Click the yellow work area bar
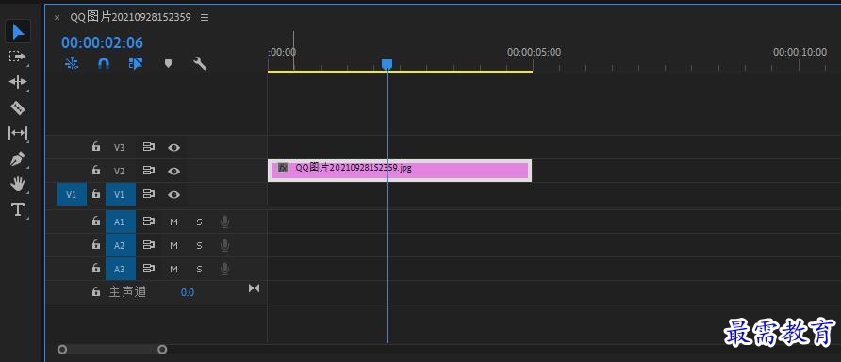Screen dimensions: 841x362 (x=400, y=72)
